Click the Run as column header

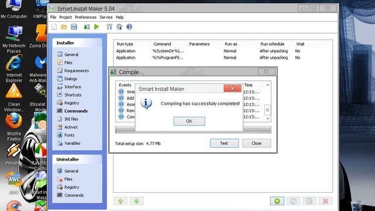point(231,44)
